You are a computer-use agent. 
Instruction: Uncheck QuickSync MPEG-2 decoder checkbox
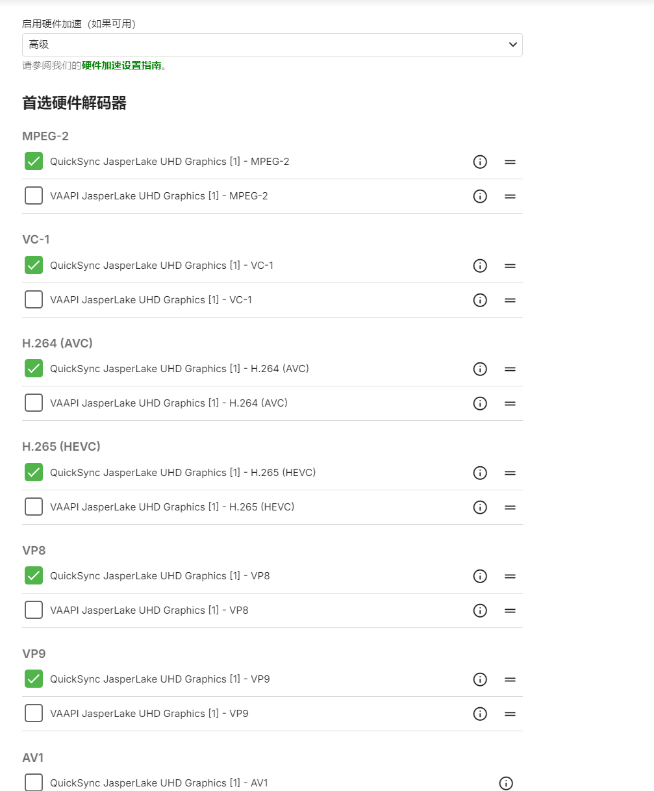pyautogui.click(x=34, y=161)
